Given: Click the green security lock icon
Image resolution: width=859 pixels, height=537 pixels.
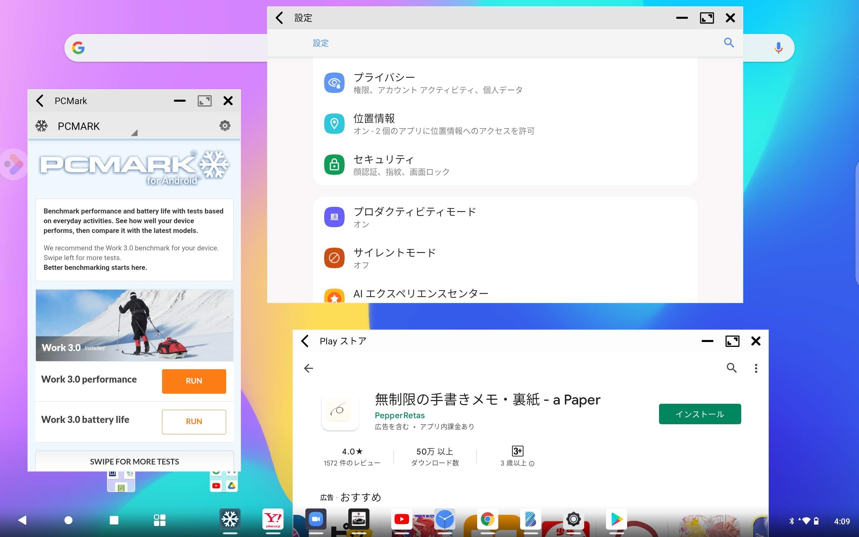Looking at the screenshot, I should [334, 164].
